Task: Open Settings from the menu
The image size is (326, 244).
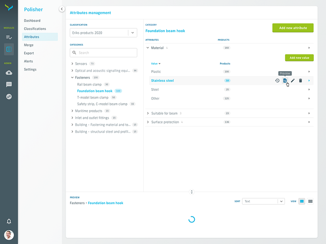Action: point(30,69)
